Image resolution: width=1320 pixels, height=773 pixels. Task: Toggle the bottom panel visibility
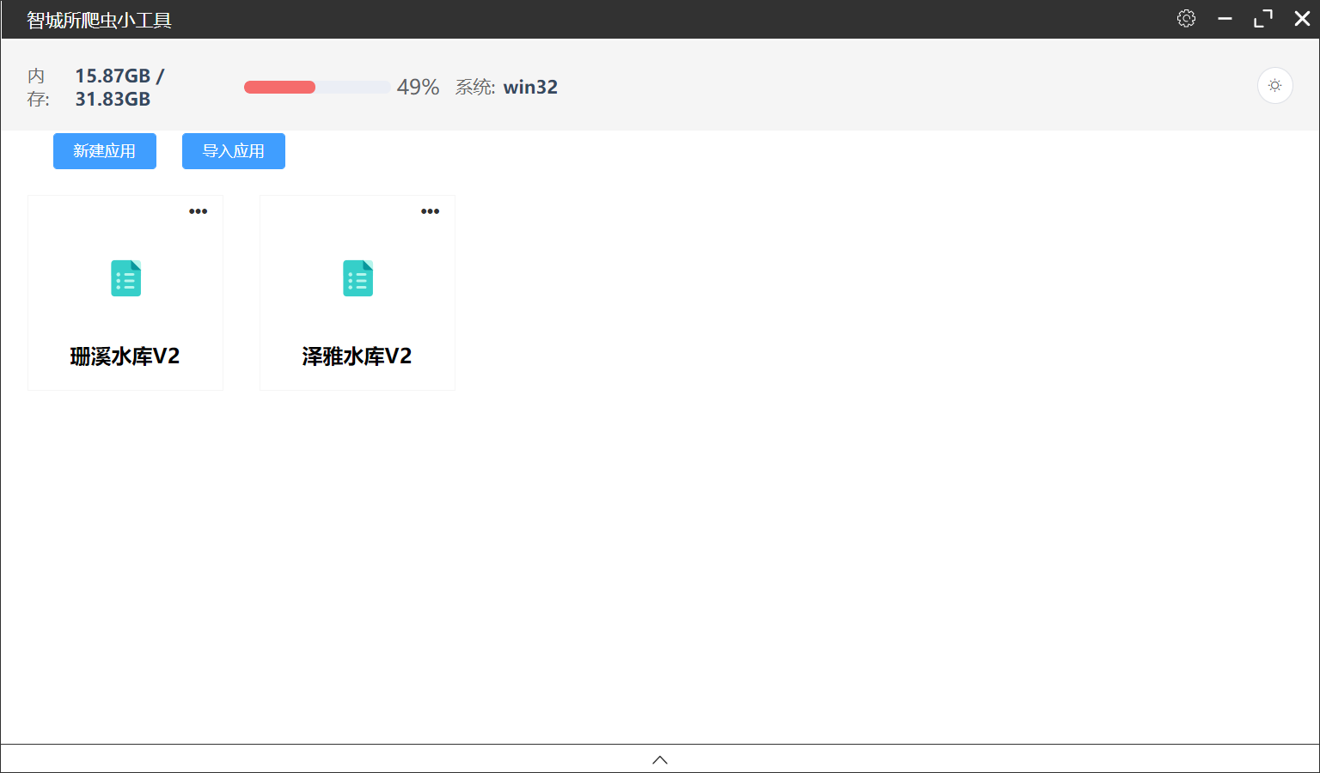coord(660,759)
